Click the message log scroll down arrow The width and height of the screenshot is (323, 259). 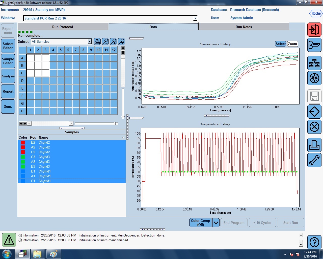(301, 244)
